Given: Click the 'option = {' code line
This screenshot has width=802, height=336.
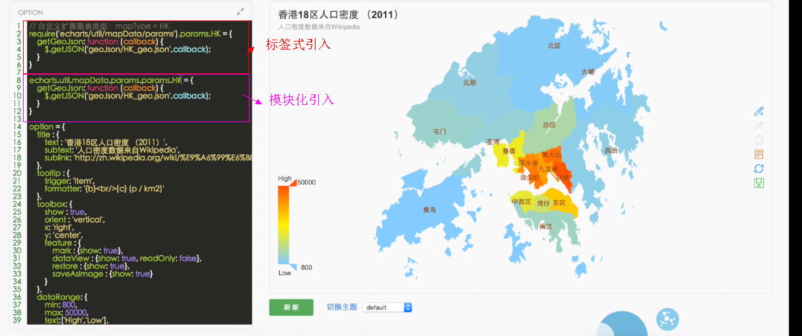Looking at the screenshot, I should 48,126.
